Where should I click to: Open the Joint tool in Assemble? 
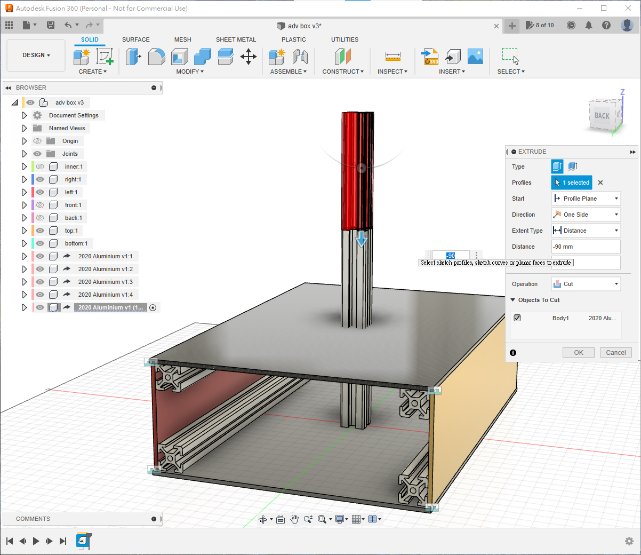pyautogui.click(x=300, y=57)
